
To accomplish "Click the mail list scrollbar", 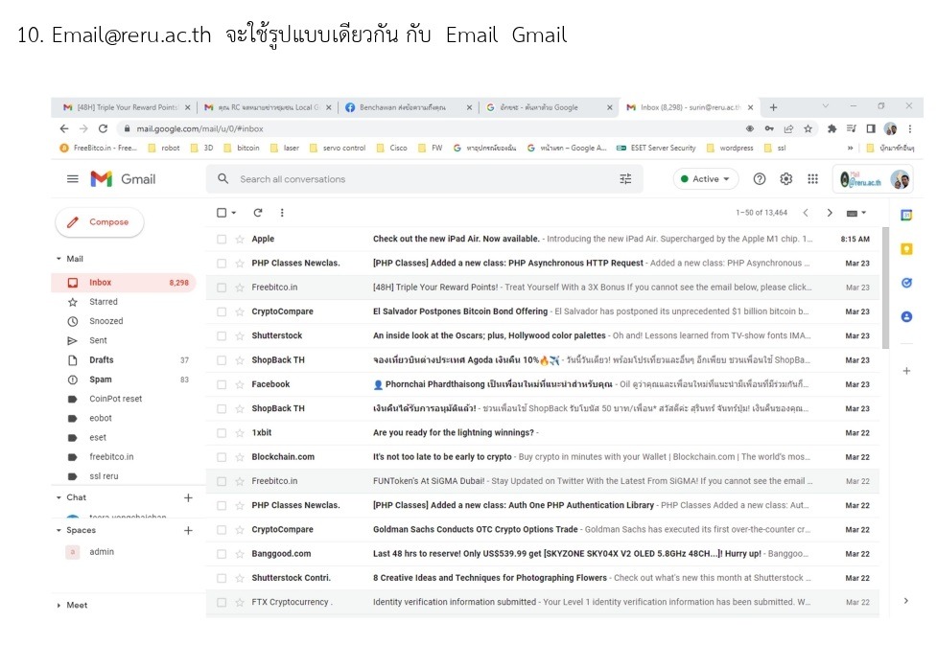I will (x=885, y=287).
